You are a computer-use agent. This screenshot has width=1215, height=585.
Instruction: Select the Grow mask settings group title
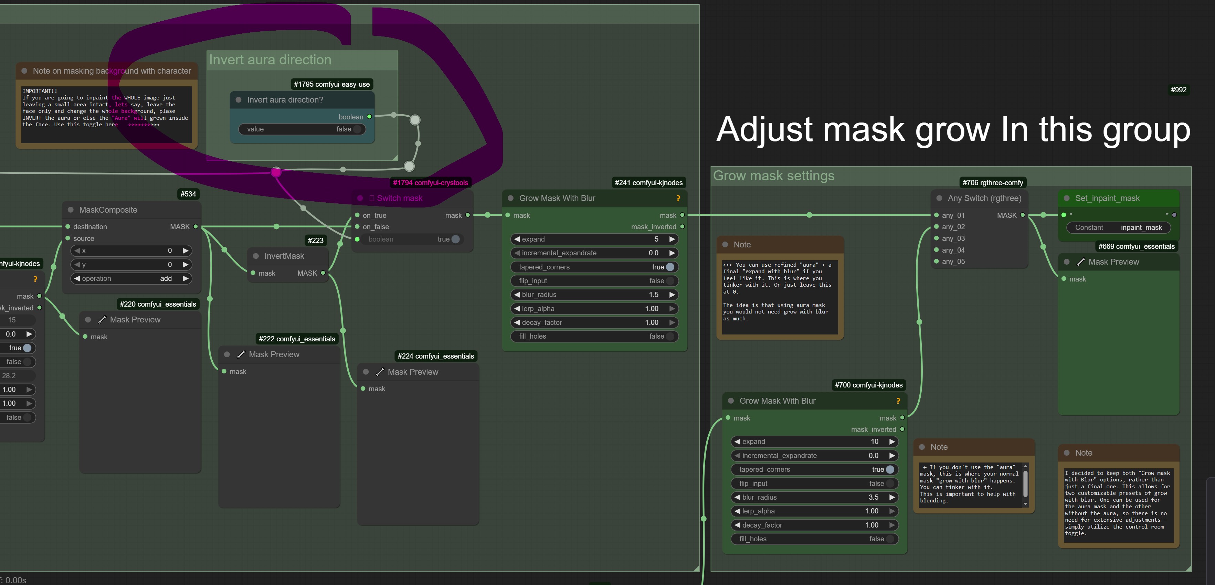tap(773, 176)
